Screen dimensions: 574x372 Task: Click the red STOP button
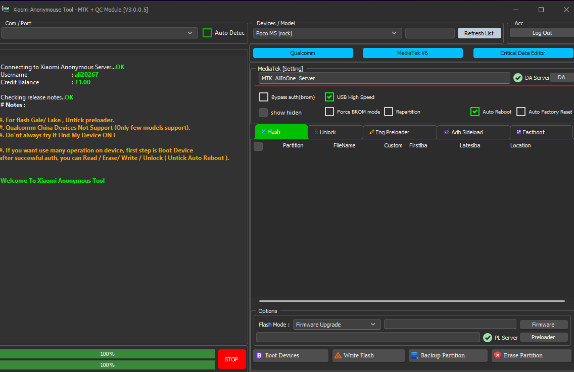[x=232, y=359]
